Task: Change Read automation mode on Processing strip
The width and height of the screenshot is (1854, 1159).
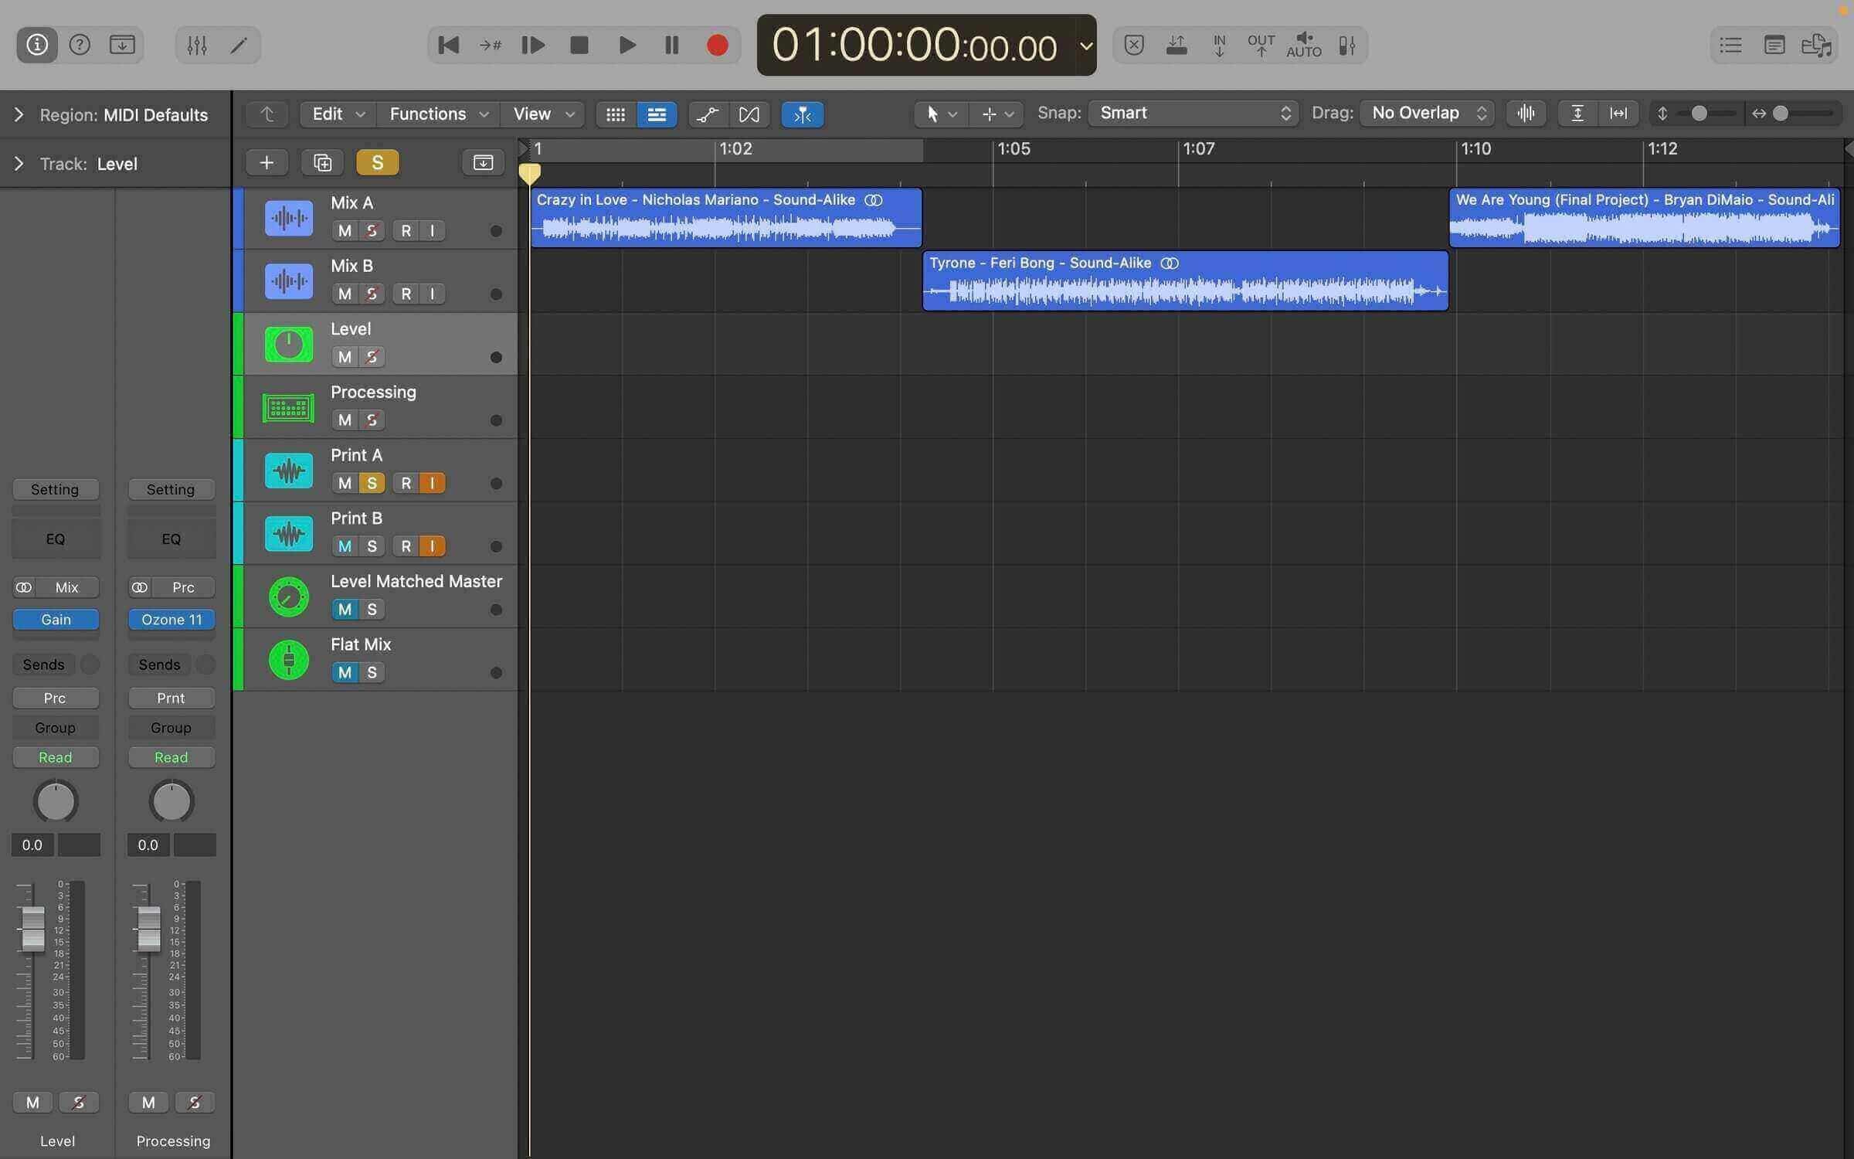Action: coord(171,757)
